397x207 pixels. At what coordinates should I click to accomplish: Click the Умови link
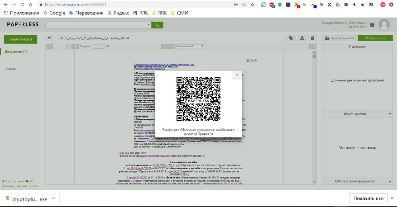coord(8,186)
